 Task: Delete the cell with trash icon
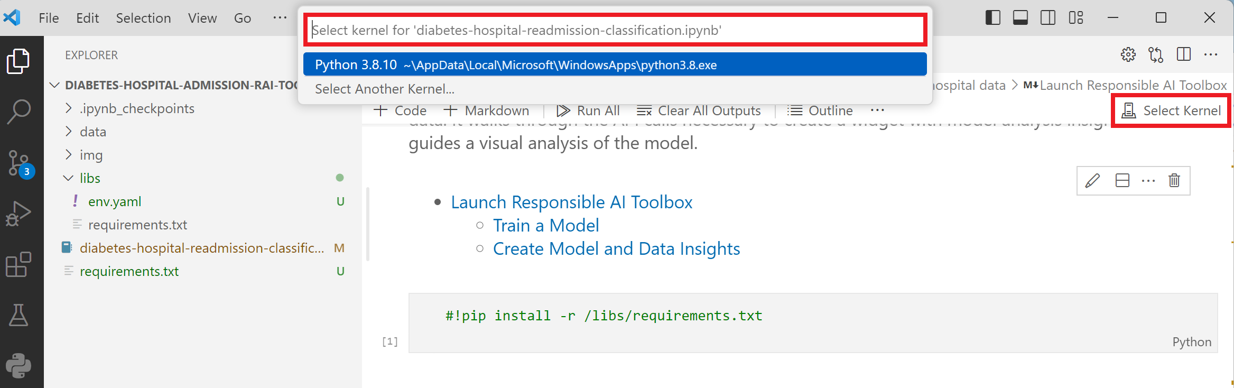click(1174, 181)
